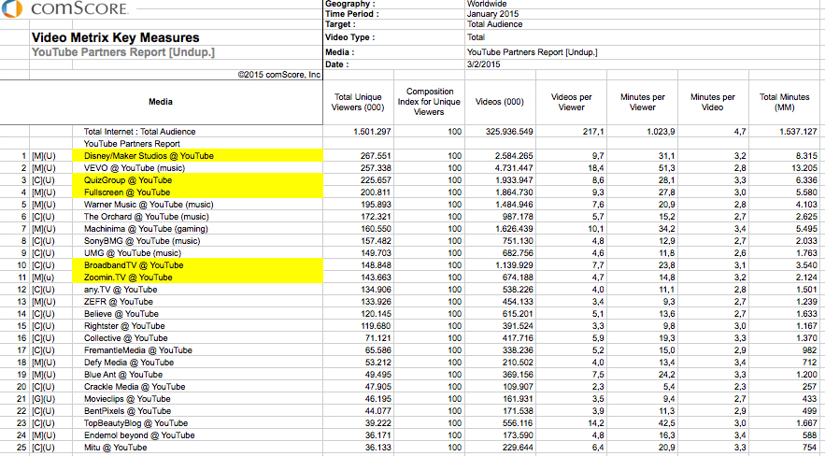Select the highlighted 'BroadbandTV @ YouTube' cell
Screen dimensions: 825x456
(x=198, y=265)
